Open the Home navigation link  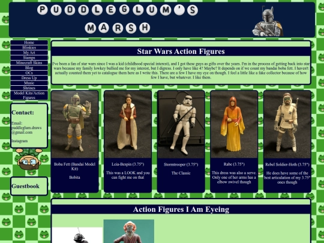coord(29,43)
